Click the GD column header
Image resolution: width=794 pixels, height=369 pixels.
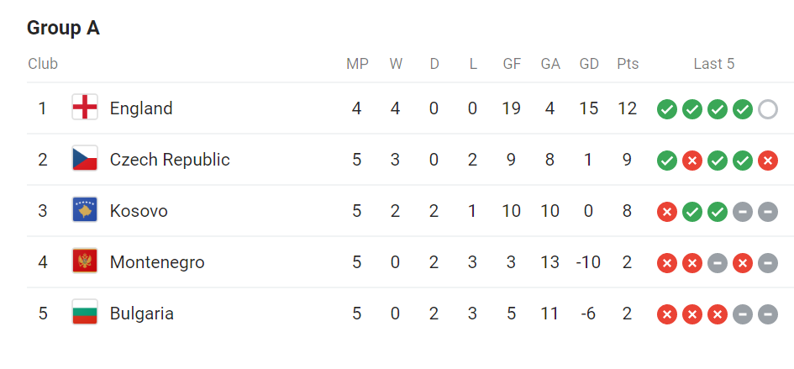coord(589,64)
